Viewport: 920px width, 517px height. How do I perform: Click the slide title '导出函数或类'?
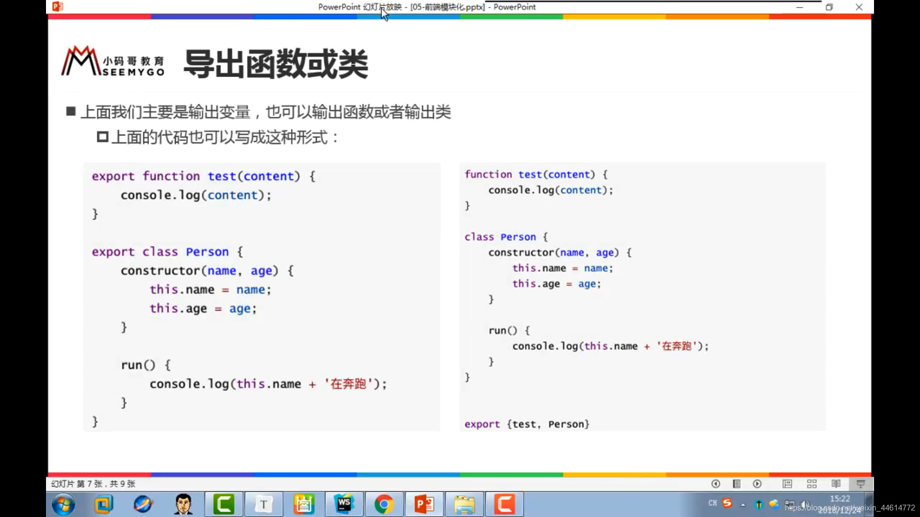[276, 64]
